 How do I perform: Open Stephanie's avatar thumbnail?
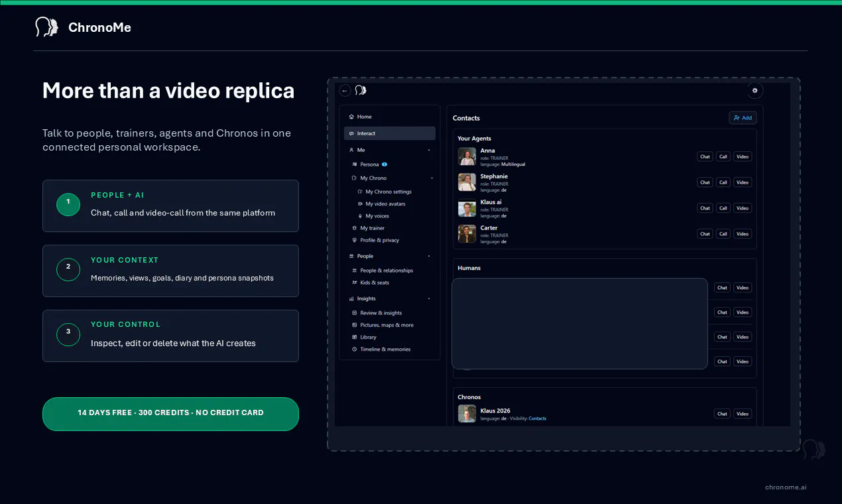[x=467, y=182]
